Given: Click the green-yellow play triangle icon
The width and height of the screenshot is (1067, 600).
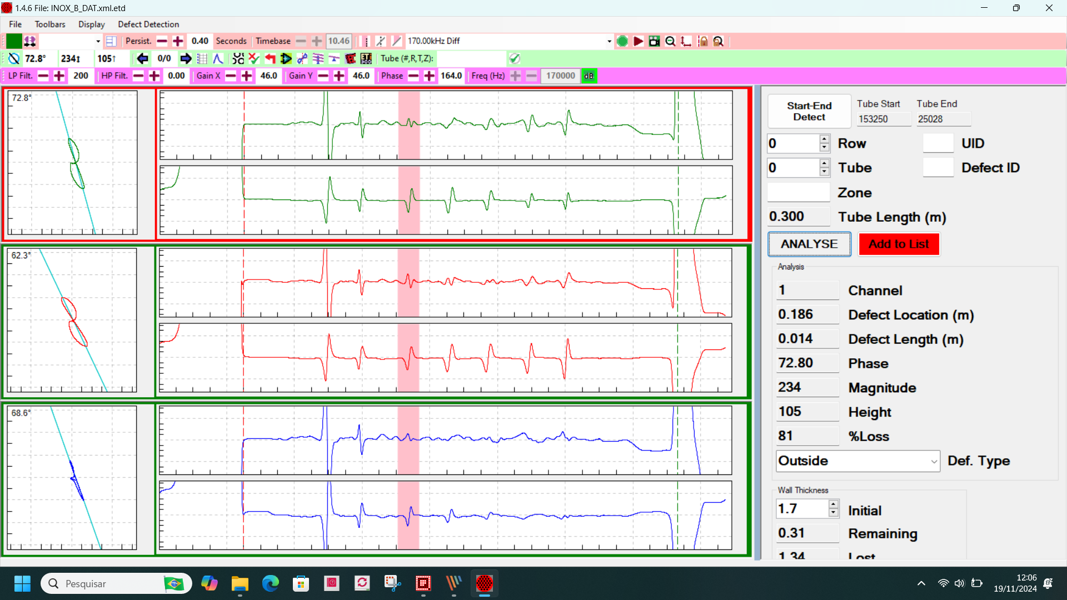Looking at the screenshot, I should [286, 58].
